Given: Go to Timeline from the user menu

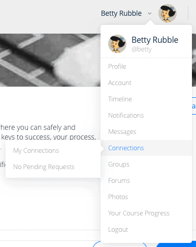Looking at the screenshot, I should 146,99.
